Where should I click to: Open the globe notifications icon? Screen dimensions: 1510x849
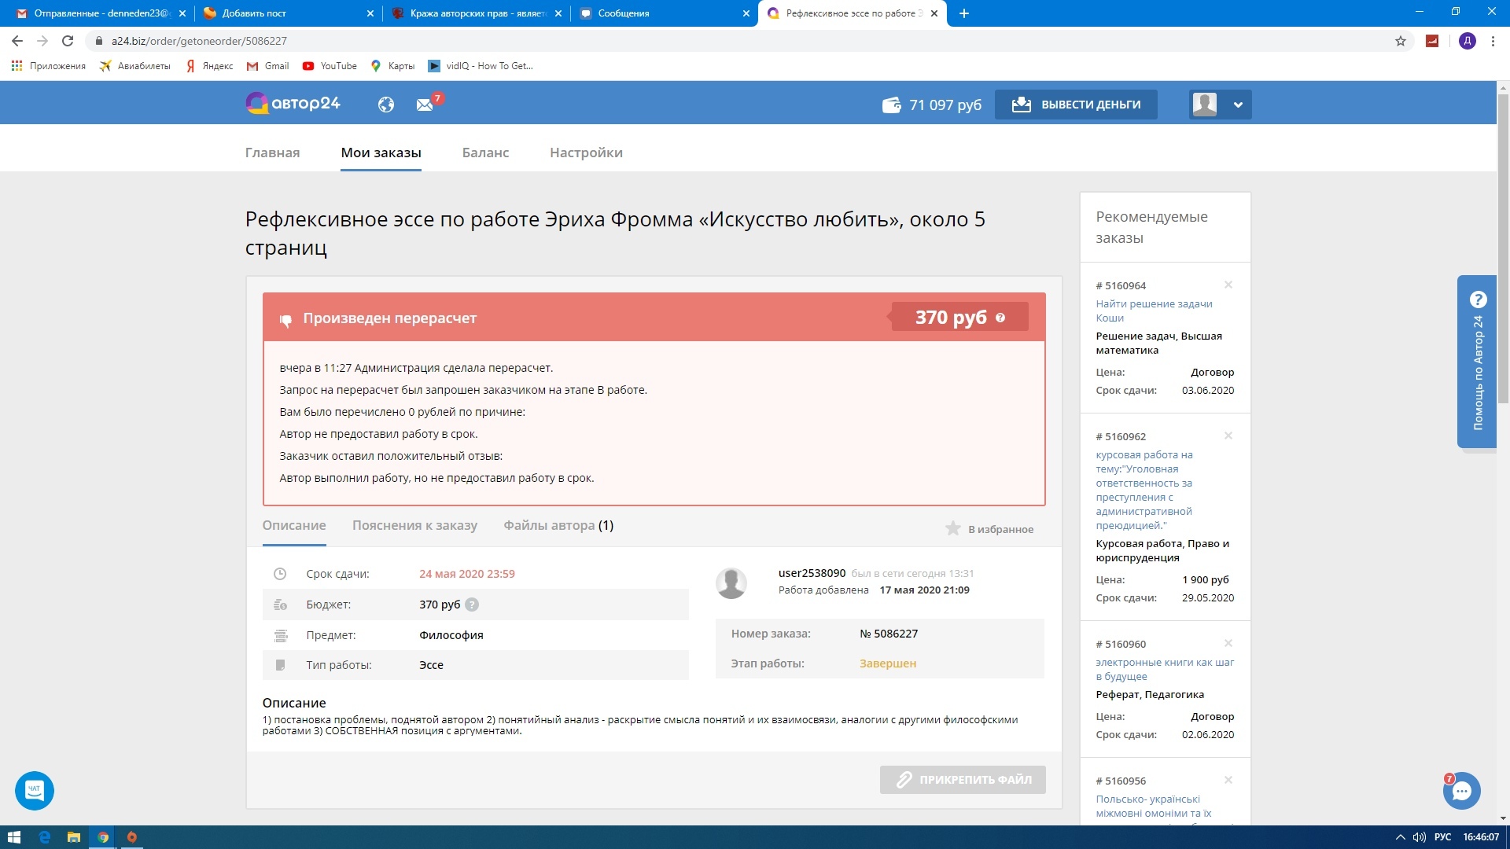click(385, 105)
